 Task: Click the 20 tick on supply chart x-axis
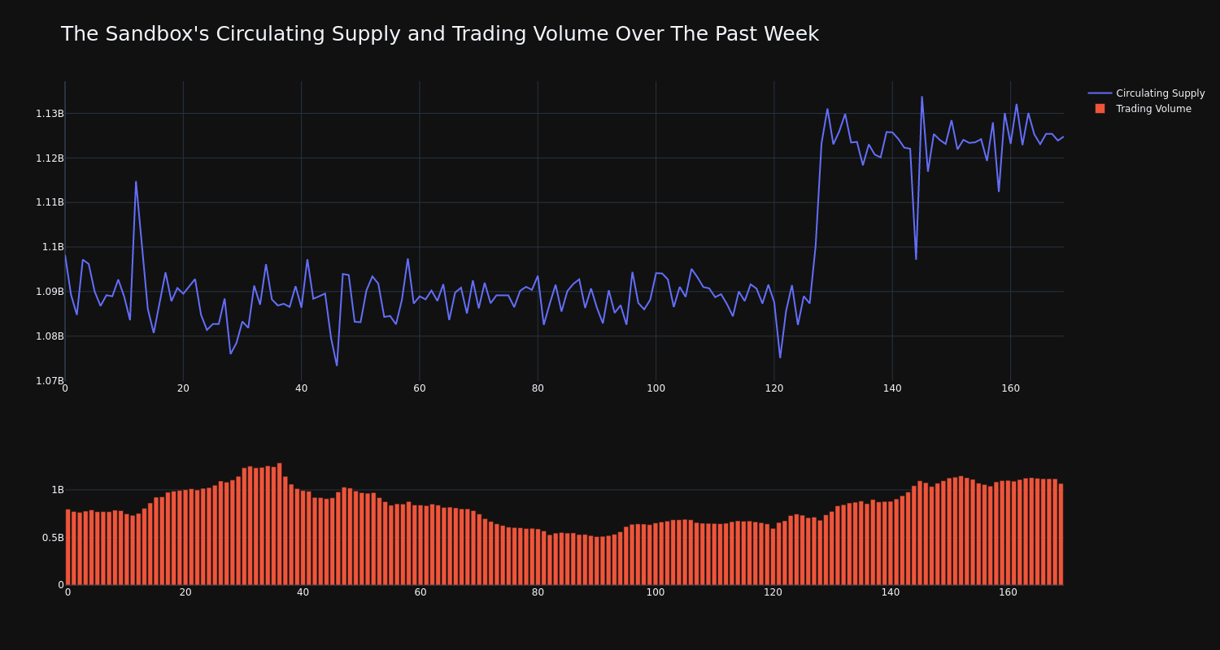point(183,388)
